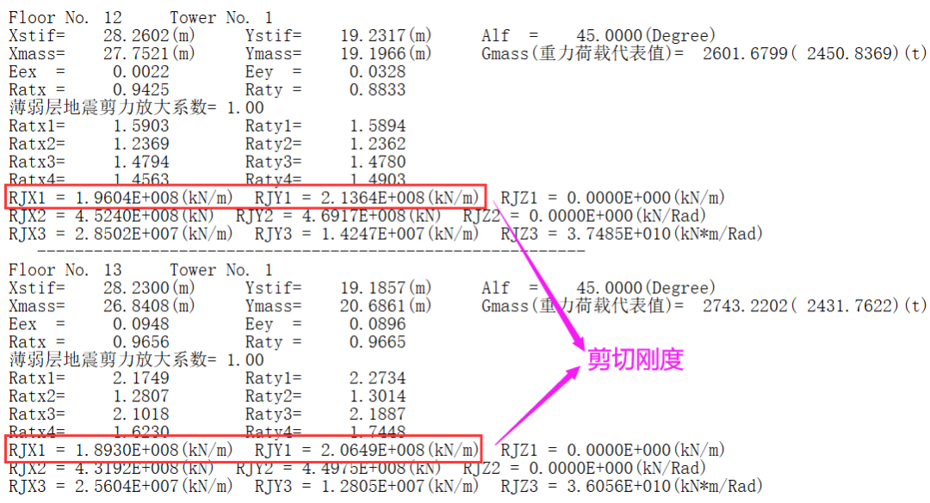Click Eey value 0.0328
Image resolution: width=930 pixels, height=503 pixels.
(x=378, y=71)
